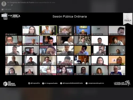Select the Dip. Olga Lucía video tile
The height and width of the screenshot is (100, 133).
[82, 60]
